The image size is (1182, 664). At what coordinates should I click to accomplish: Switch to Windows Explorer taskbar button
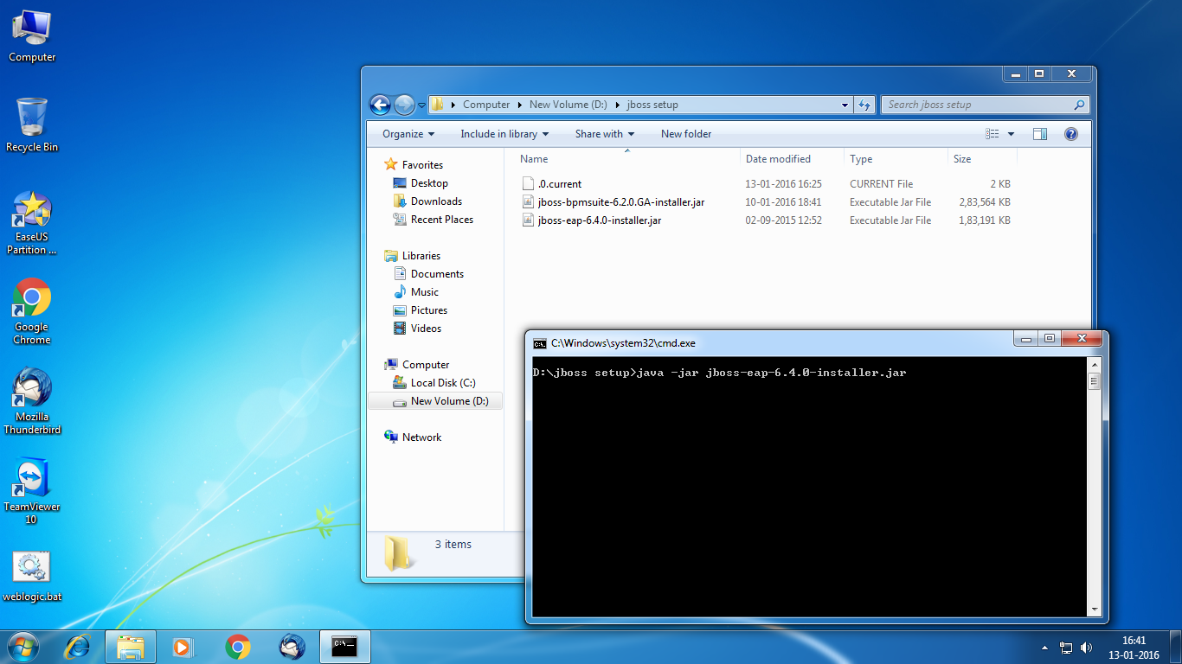pyautogui.click(x=131, y=647)
